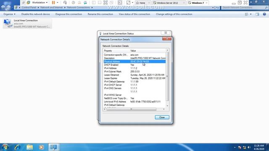Expand the power options arrow beside pause
The image size is (269, 151).
click(x=58, y=3)
